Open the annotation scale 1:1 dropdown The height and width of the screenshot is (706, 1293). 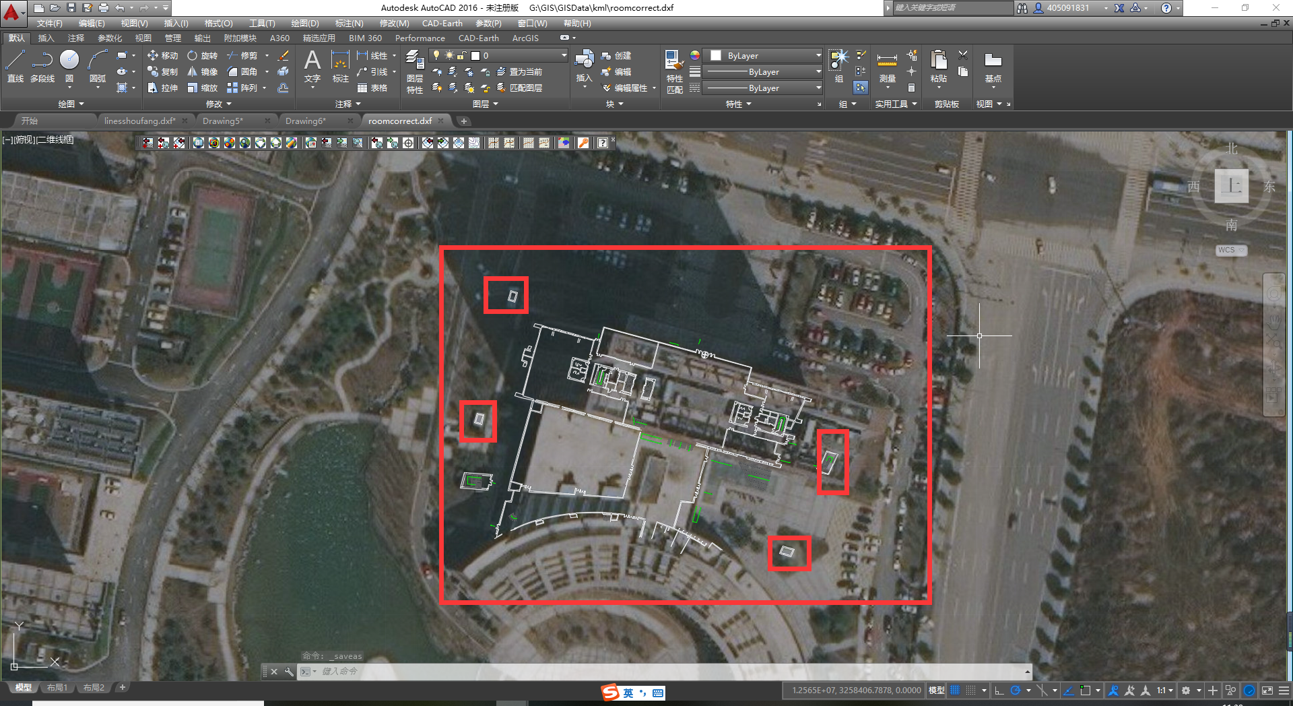[x=1165, y=691]
